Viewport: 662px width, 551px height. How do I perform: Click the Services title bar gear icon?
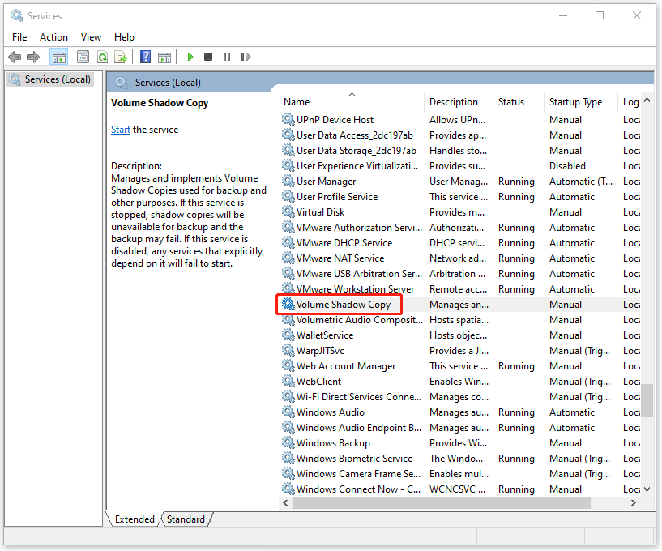click(17, 16)
